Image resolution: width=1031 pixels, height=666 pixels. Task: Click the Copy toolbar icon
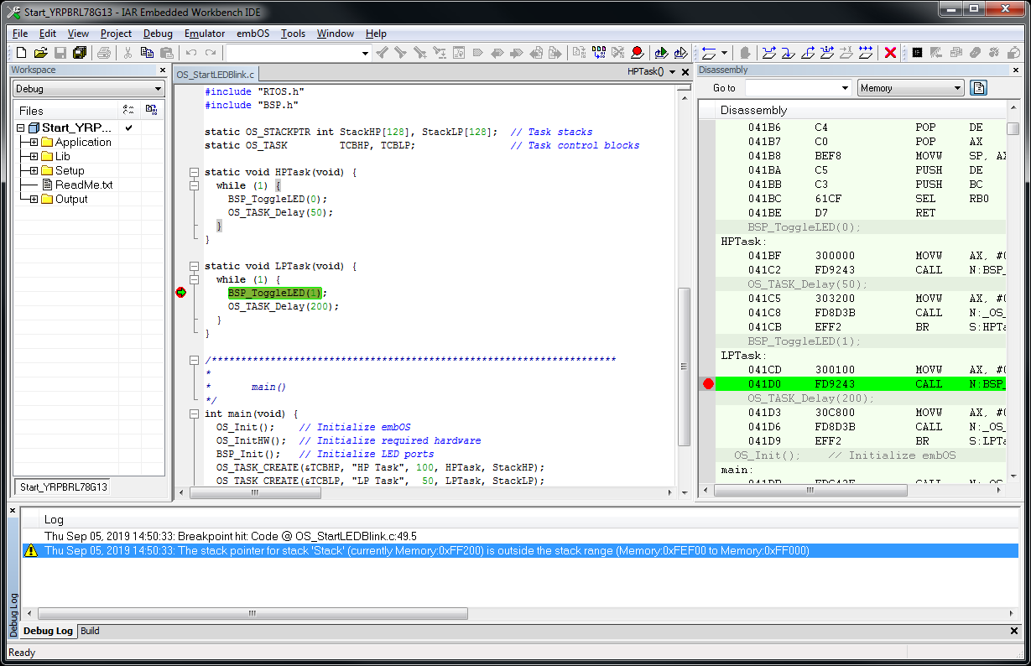click(147, 53)
